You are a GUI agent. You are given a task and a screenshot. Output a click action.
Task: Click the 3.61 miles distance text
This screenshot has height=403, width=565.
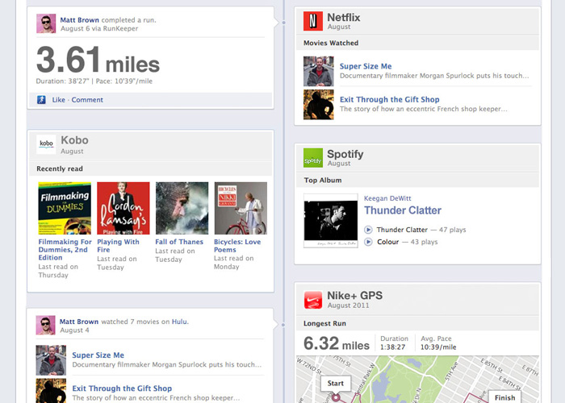coord(98,60)
